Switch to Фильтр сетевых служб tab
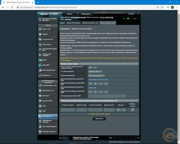This screenshot has width=180, height=144. 108,23
